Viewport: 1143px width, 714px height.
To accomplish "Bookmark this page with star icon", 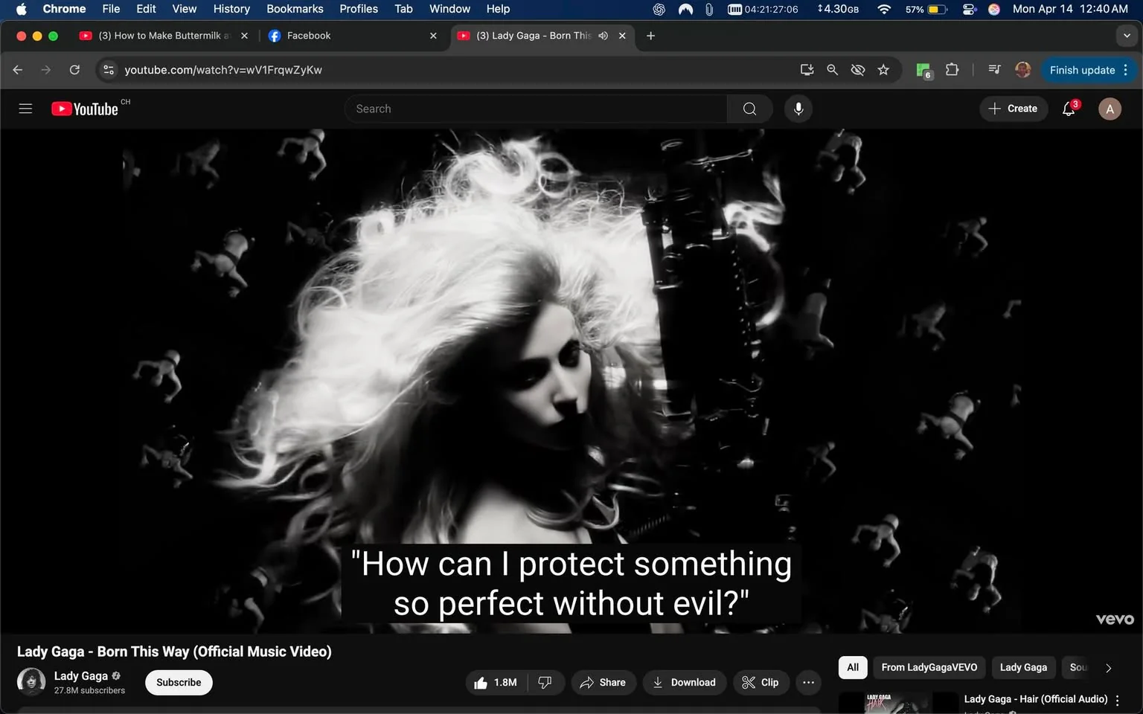I will (x=883, y=70).
